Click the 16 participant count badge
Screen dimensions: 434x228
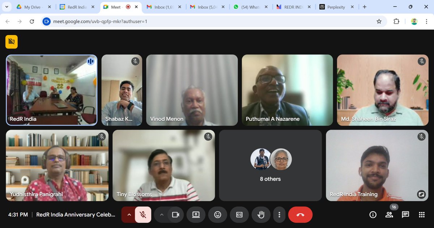point(394,207)
